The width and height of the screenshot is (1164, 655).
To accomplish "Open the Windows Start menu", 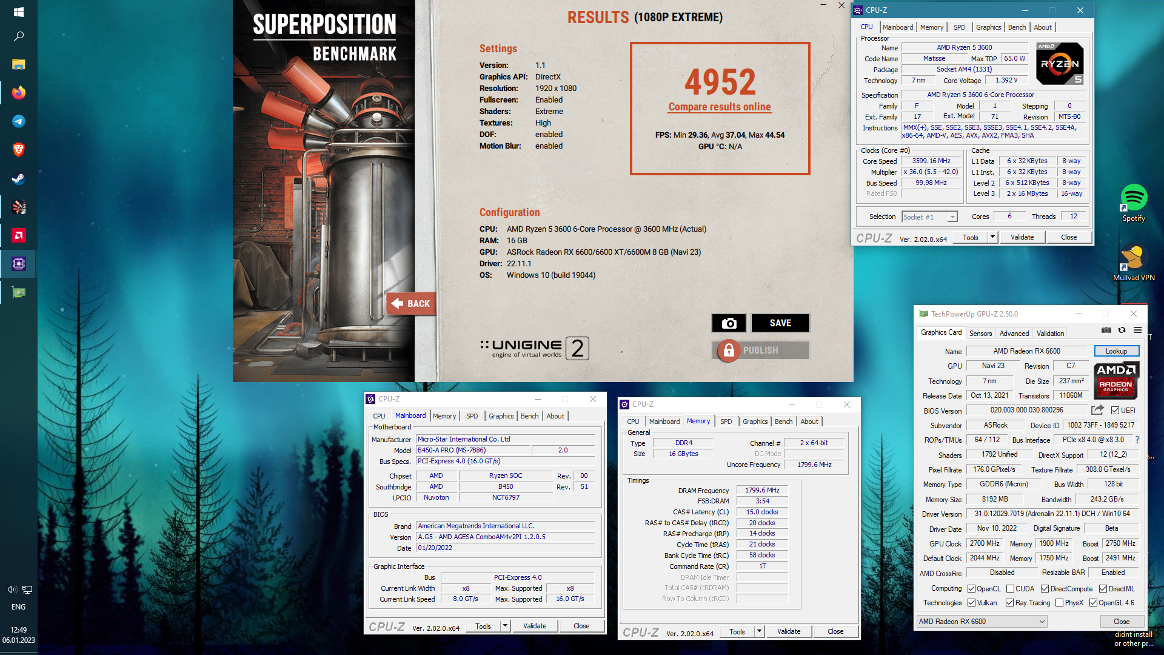I will [18, 12].
